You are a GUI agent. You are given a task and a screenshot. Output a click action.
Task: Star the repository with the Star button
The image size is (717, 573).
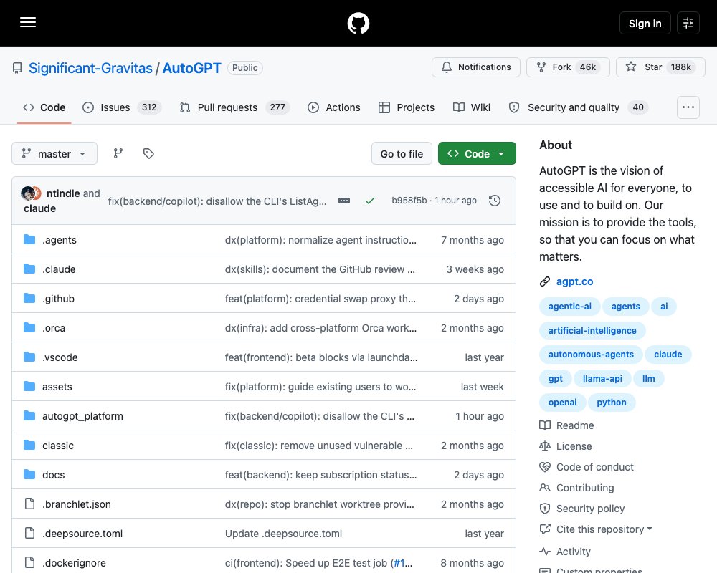click(x=660, y=67)
